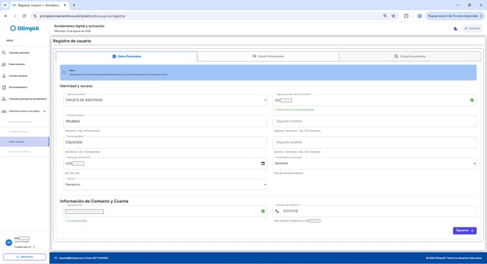487x264 pixels.
Task: Click the Chrome forward arrow
Action: pos(15,16)
